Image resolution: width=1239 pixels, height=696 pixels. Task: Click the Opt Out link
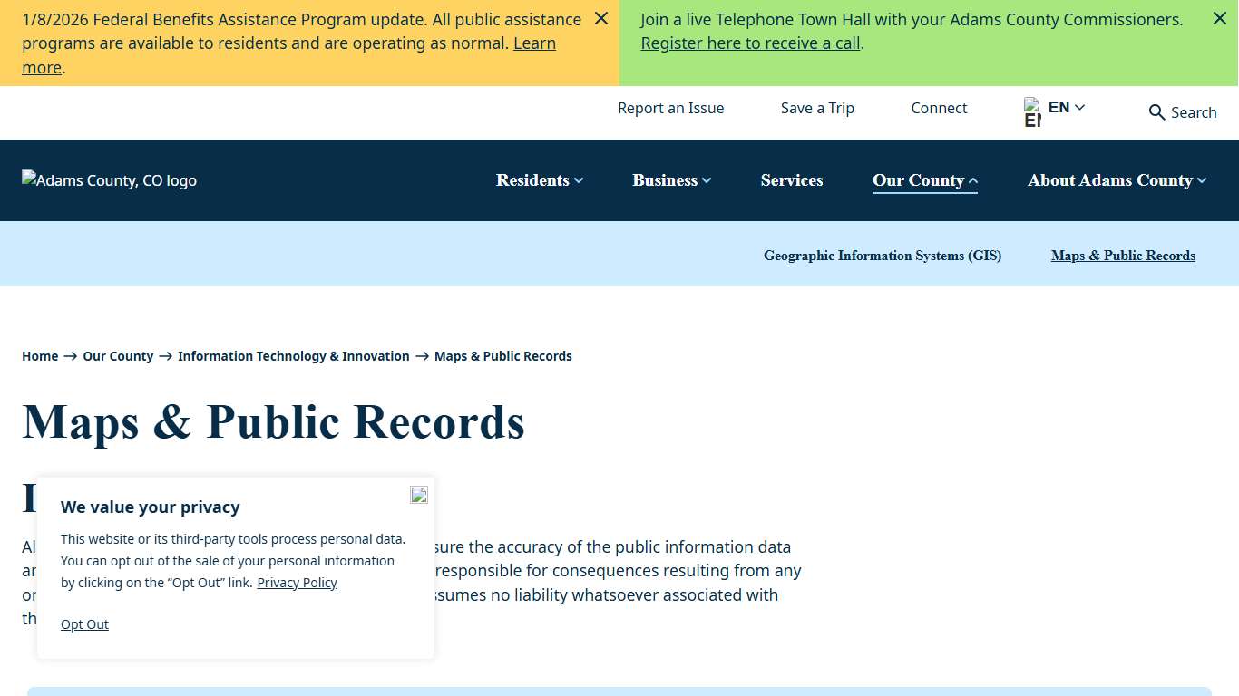point(84,623)
